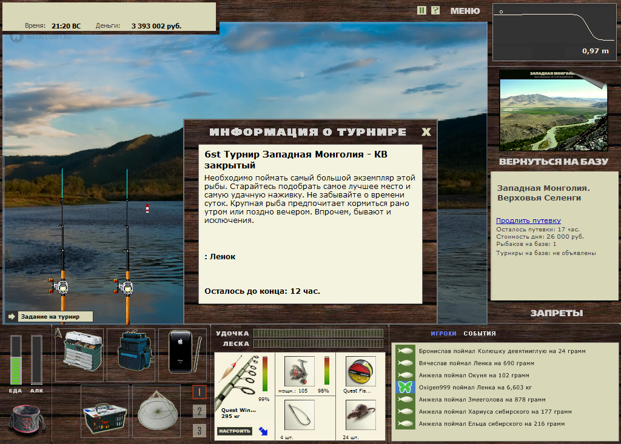The image size is (621, 444).
Task: Click the Western Mongolia map thumbnail
Action: point(553,111)
